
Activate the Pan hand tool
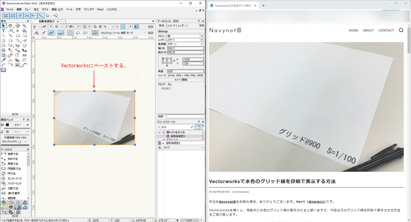click(10, 26)
